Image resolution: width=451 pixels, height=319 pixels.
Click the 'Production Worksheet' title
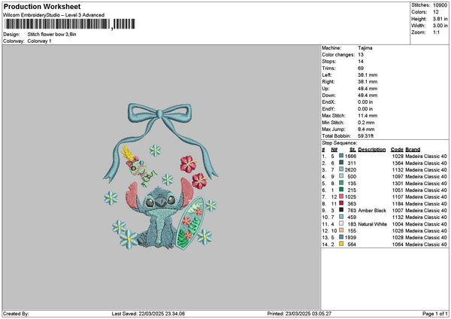pos(42,6)
